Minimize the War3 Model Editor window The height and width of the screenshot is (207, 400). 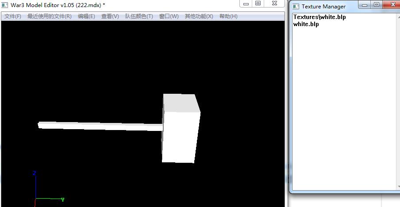[246, 3]
